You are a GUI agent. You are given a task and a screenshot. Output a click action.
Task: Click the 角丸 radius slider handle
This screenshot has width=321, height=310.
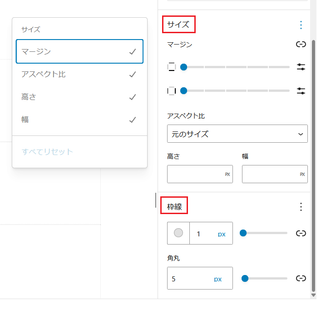tap(245, 278)
